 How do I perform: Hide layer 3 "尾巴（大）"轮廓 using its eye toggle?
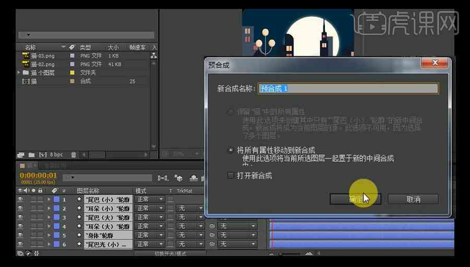[20, 217]
